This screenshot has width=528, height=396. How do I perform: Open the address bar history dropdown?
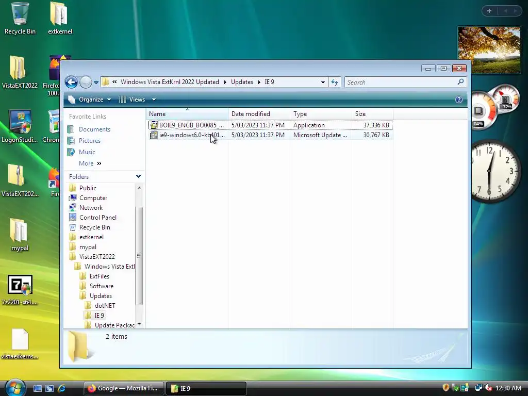coord(323,82)
